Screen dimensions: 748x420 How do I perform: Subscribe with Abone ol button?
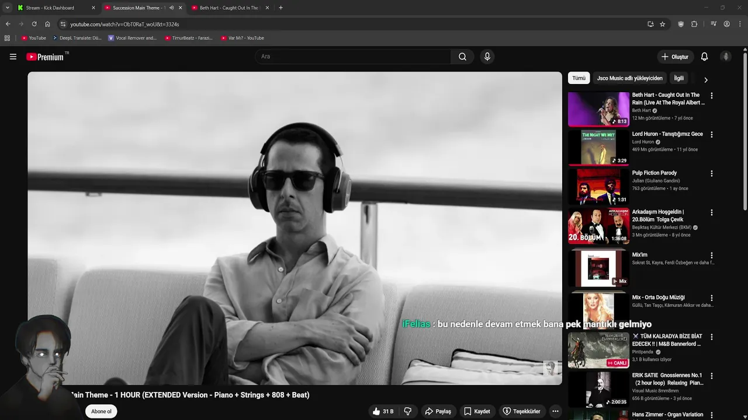(101, 411)
